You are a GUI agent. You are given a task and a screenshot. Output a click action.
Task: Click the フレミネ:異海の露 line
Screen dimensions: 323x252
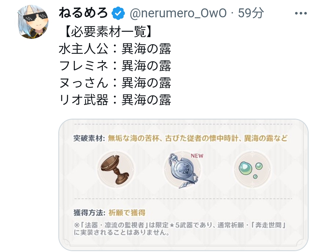point(115,66)
